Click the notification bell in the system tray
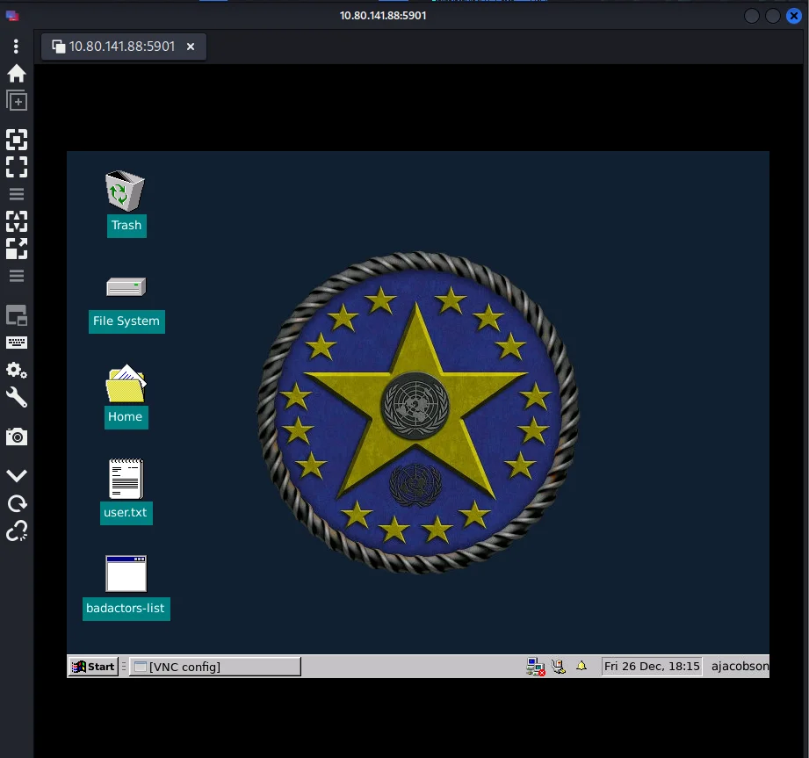 click(x=581, y=667)
